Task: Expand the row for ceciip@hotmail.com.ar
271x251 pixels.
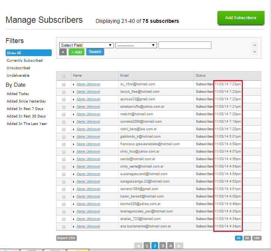Action: (x=73, y=159)
